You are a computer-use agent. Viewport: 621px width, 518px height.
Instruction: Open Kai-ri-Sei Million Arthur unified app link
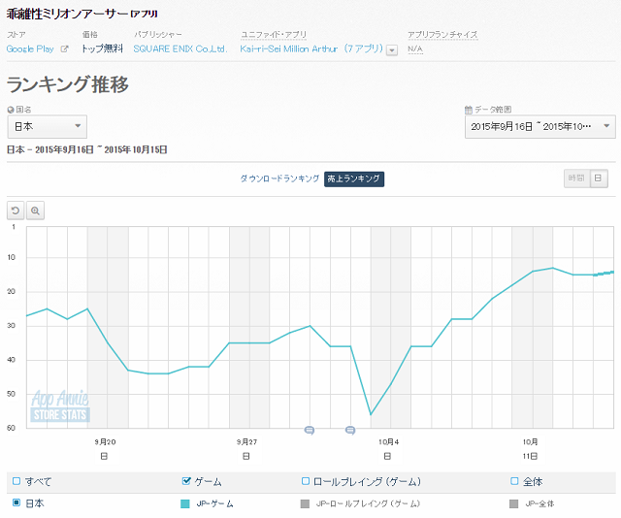(311, 49)
